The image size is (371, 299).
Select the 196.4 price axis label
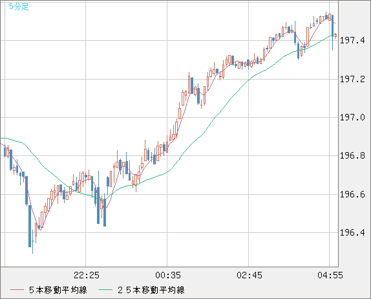coord(352,232)
